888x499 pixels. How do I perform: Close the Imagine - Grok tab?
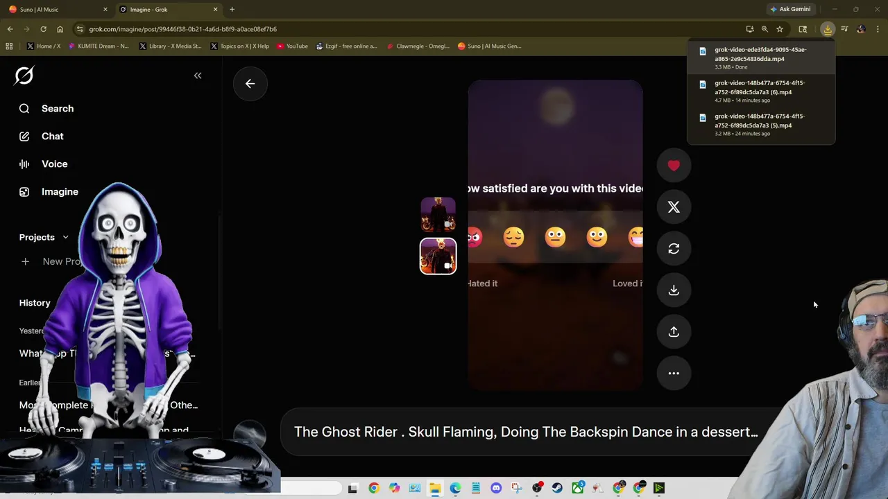tap(215, 9)
